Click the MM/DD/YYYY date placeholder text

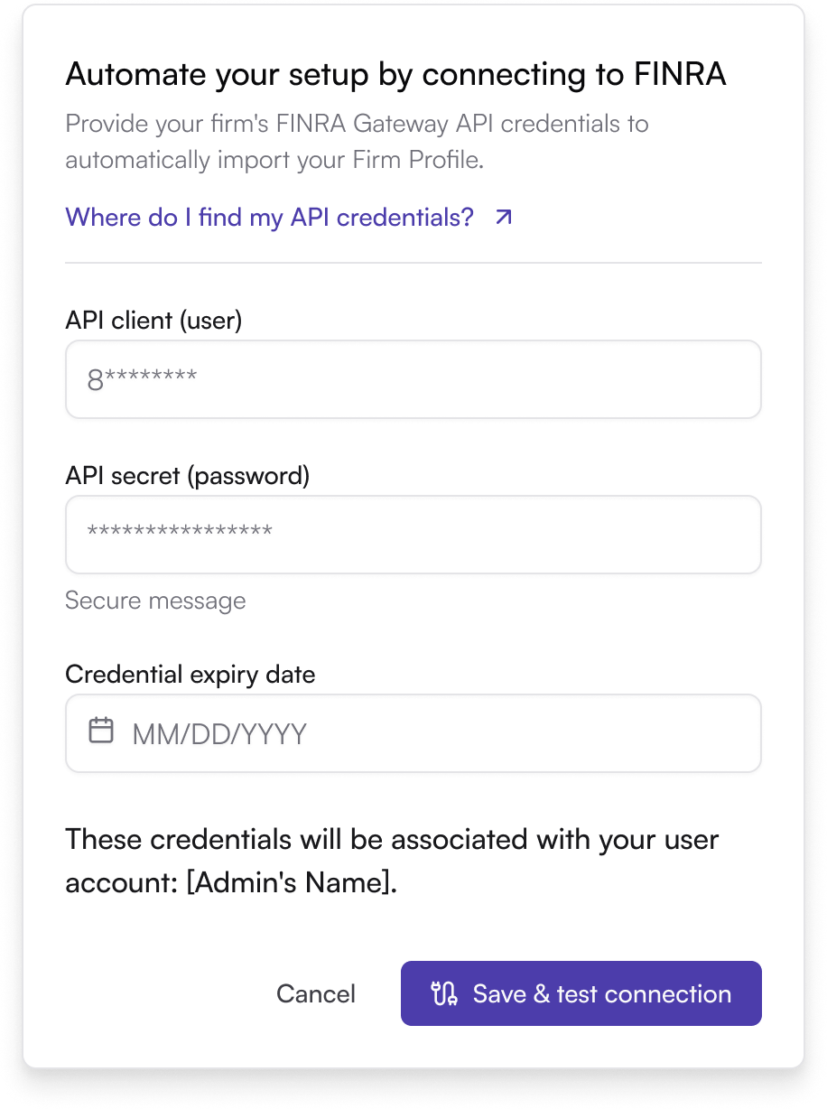click(x=219, y=733)
